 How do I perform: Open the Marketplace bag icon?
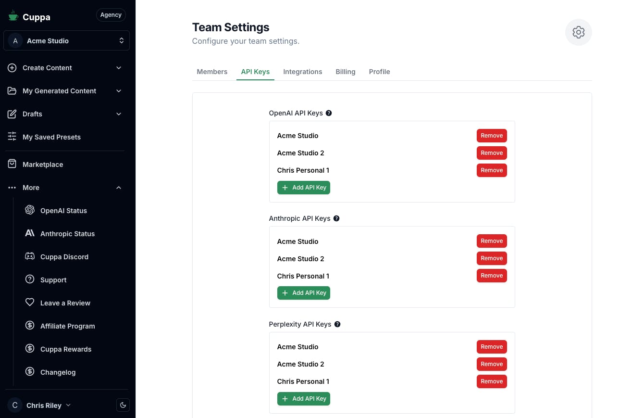coord(12,164)
